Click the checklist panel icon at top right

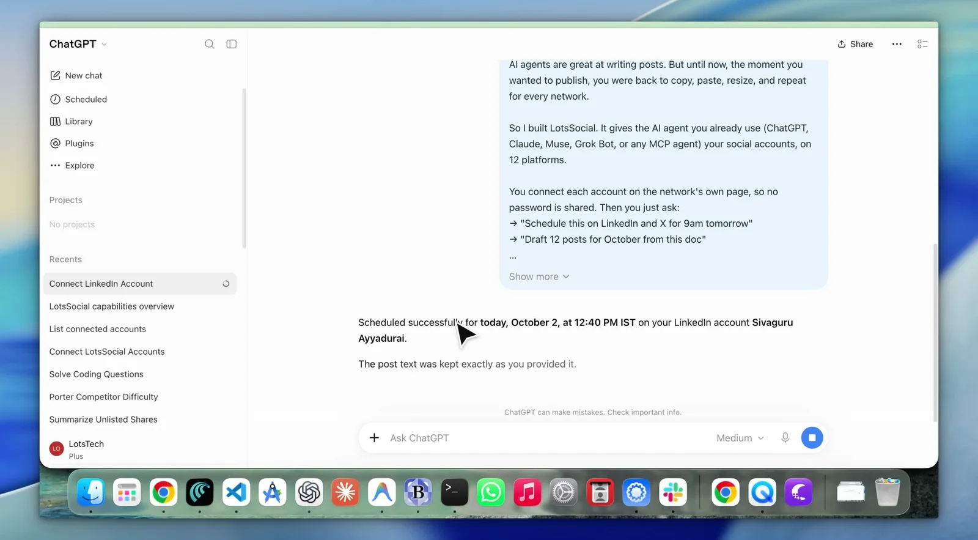tap(922, 44)
